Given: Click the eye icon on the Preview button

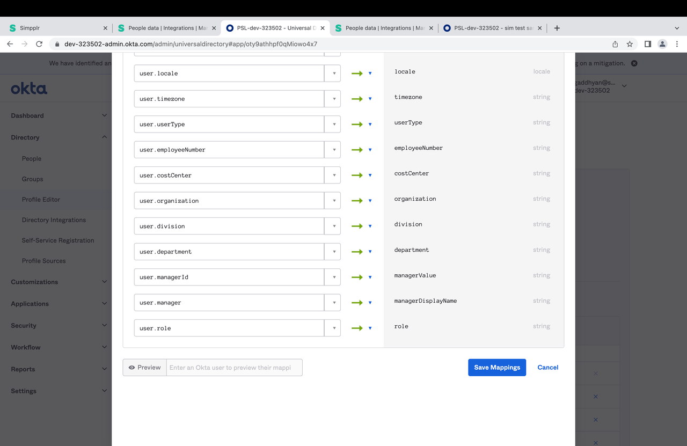Looking at the screenshot, I should point(131,367).
